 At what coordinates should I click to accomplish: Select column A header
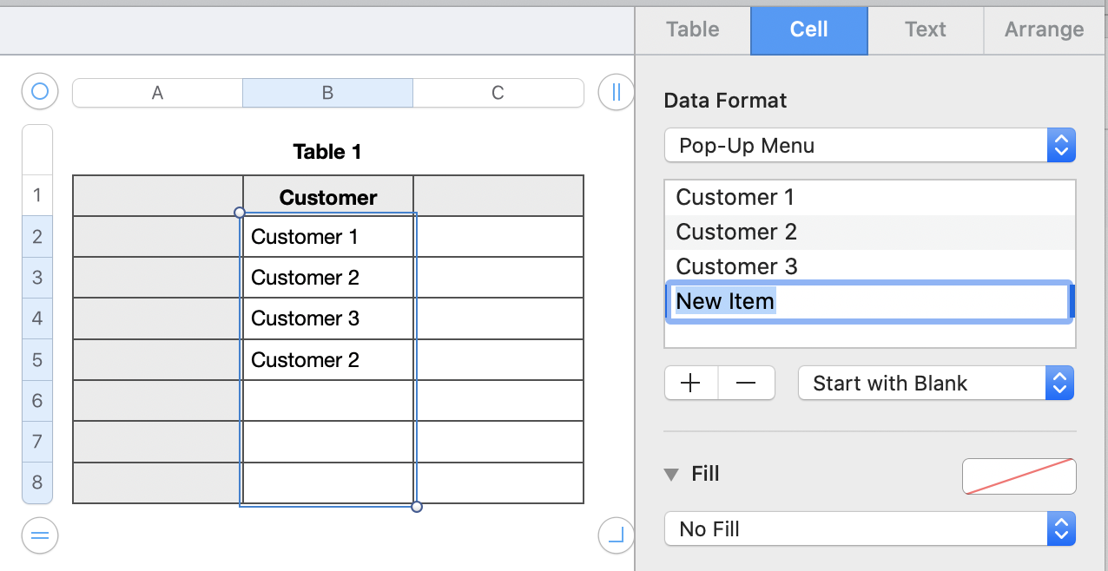click(x=157, y=93)
